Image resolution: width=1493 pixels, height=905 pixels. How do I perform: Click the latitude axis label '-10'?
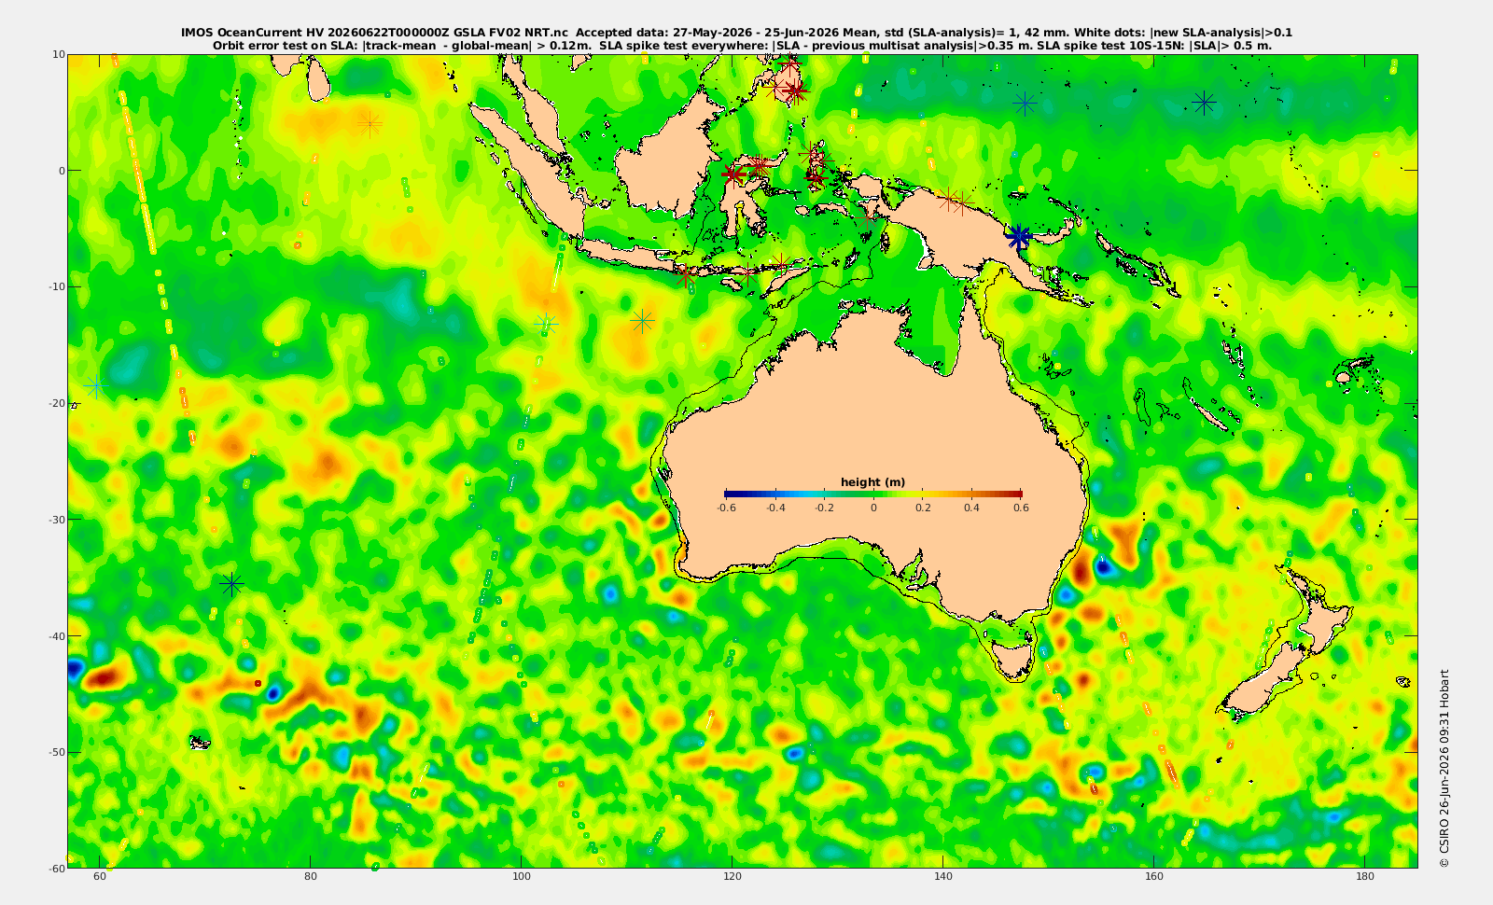click(x=55, y=286)
